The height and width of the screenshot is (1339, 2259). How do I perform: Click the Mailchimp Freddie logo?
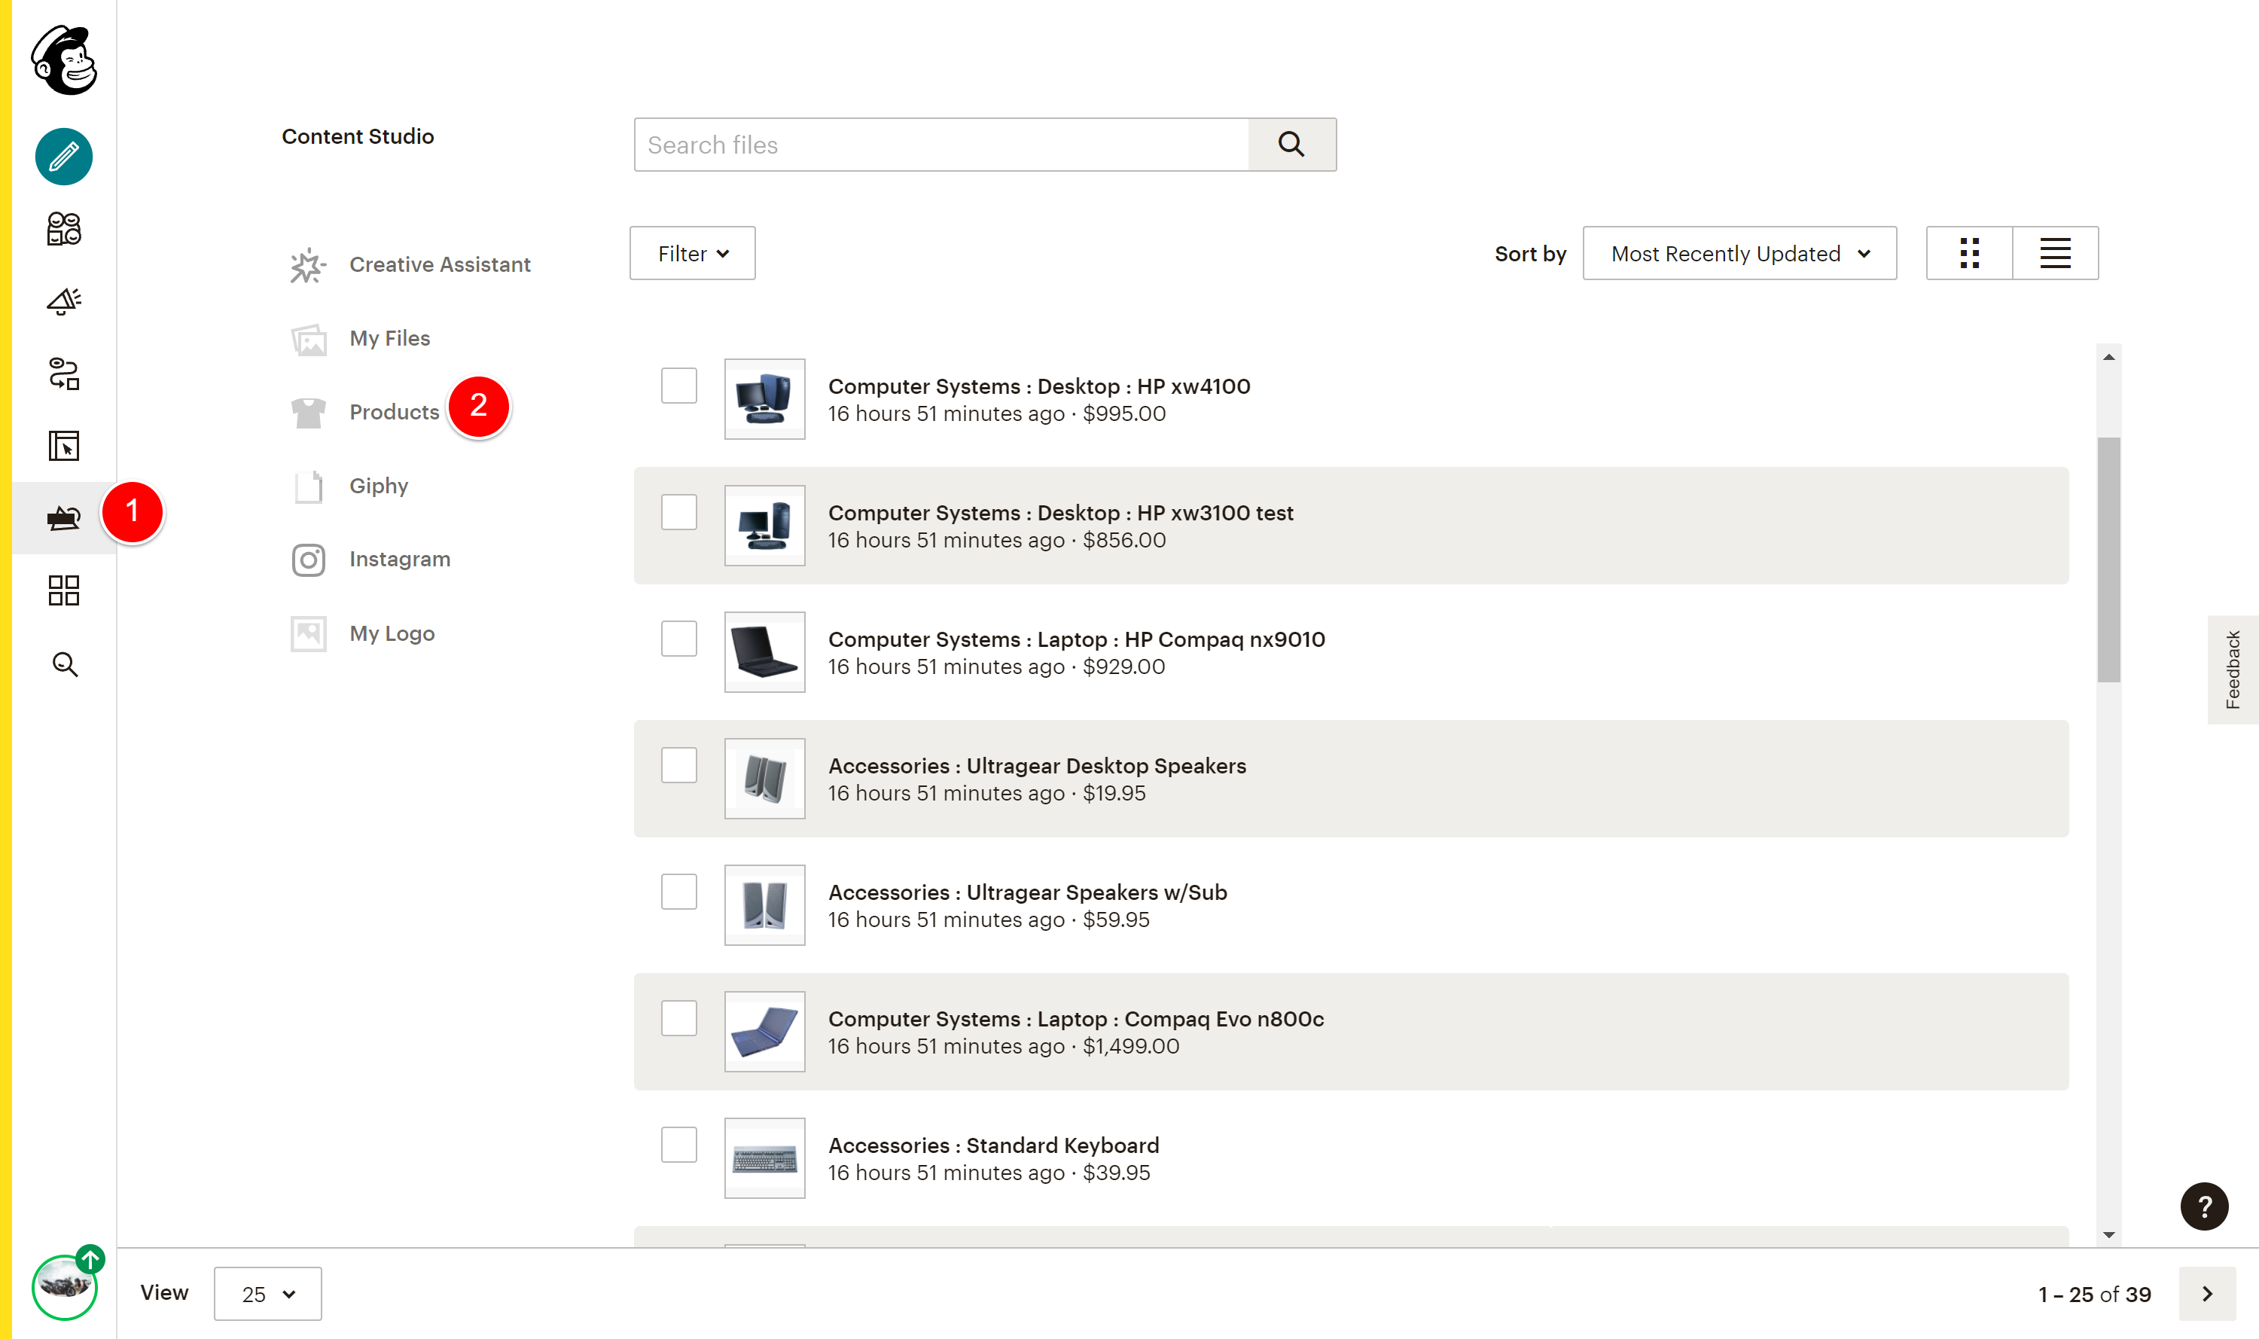point(64,59)
